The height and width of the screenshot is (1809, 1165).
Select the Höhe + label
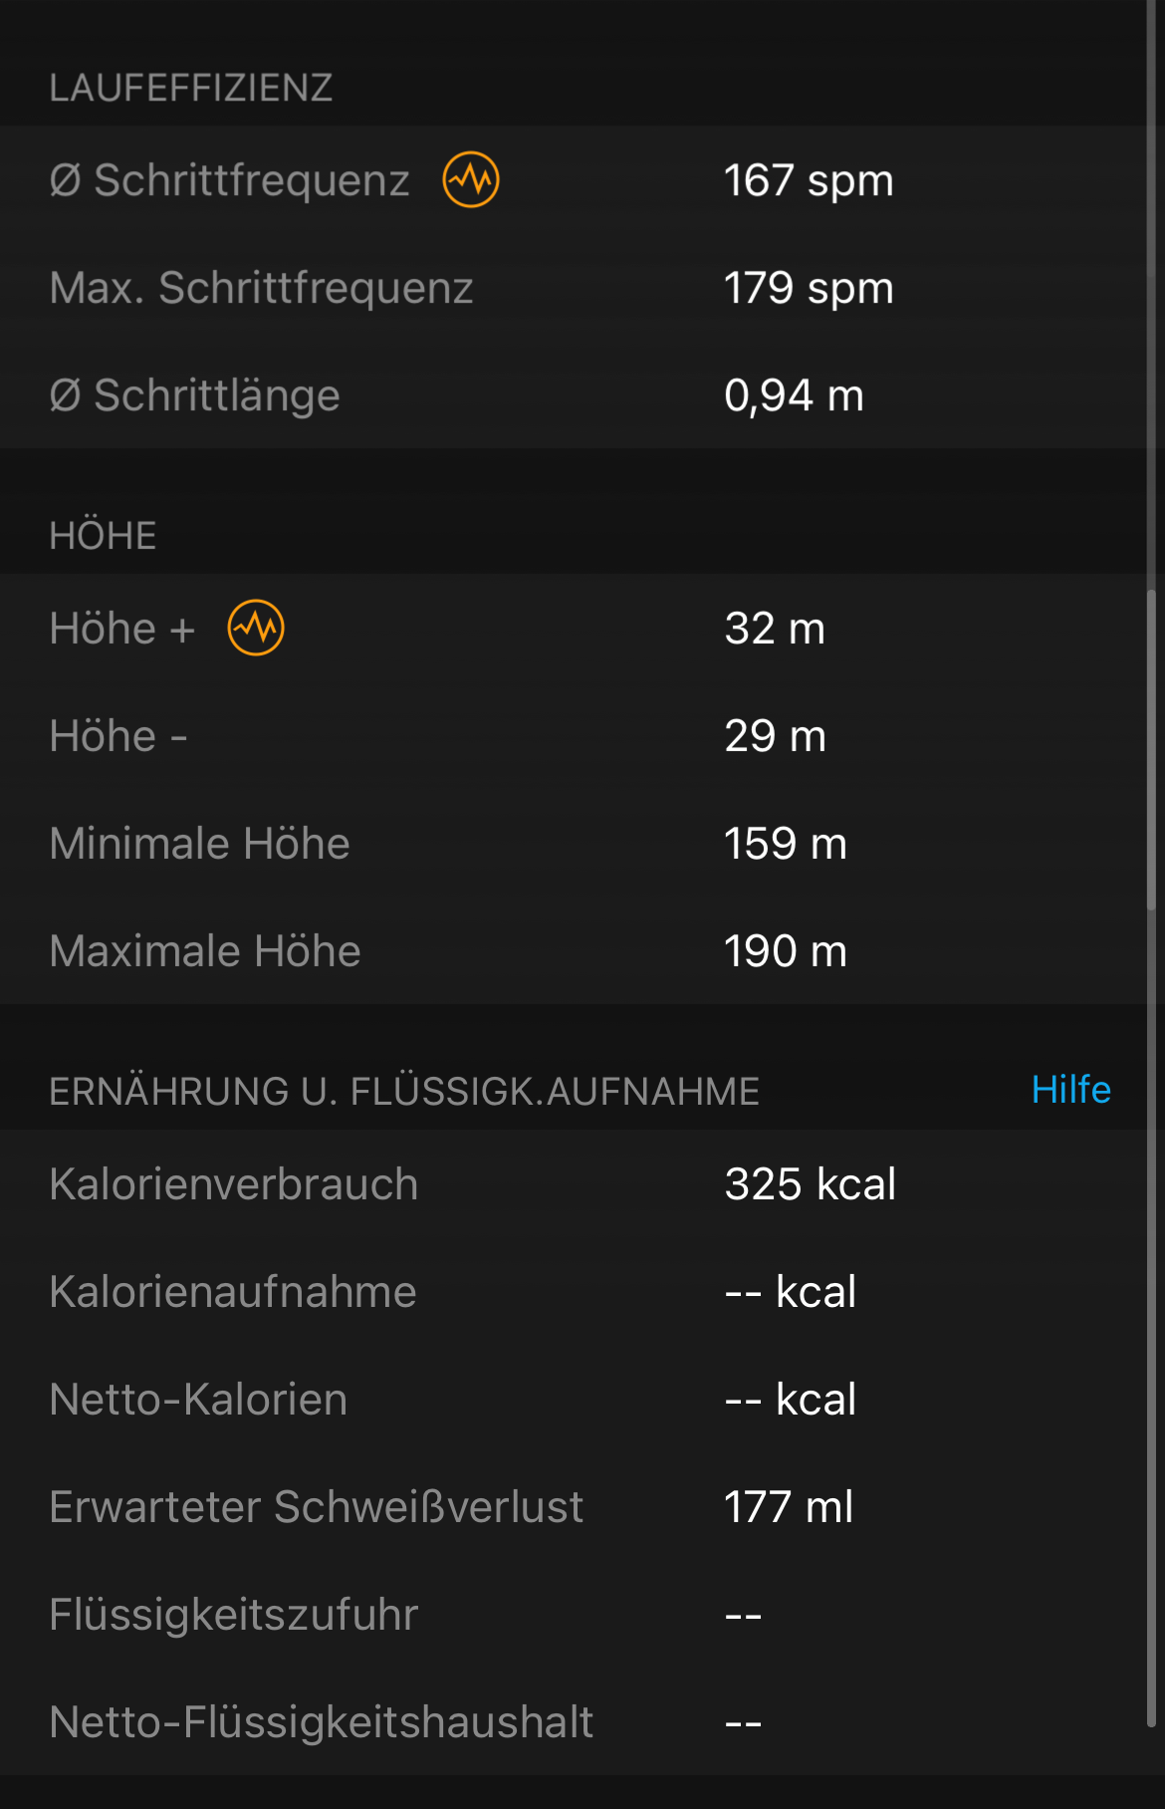tap(121, 629)
